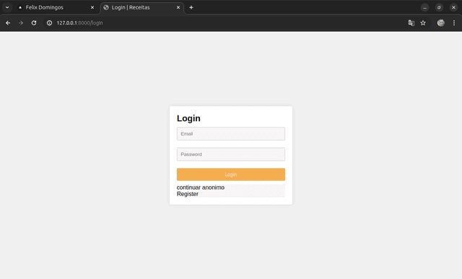This screenshot has width=462, height=279.
Task: View site information icon in address bar
Action: tap(50, 23)
